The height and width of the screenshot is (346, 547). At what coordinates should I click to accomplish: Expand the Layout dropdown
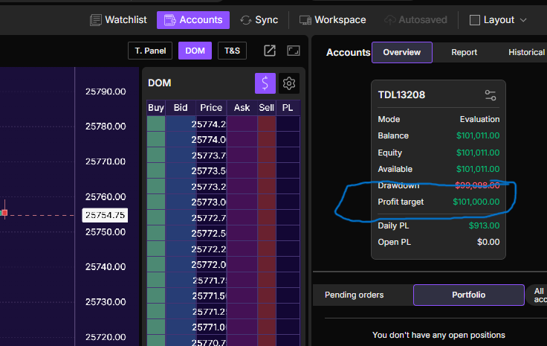498,20
